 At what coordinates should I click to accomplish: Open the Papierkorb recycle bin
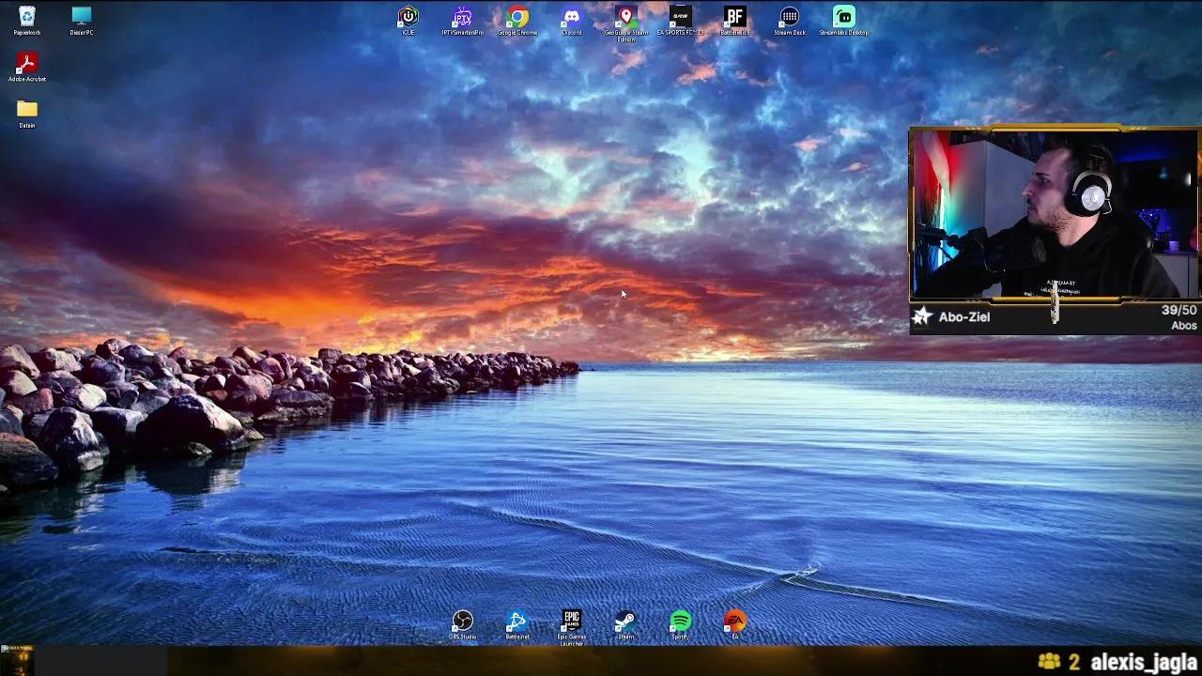click(25, 15)
